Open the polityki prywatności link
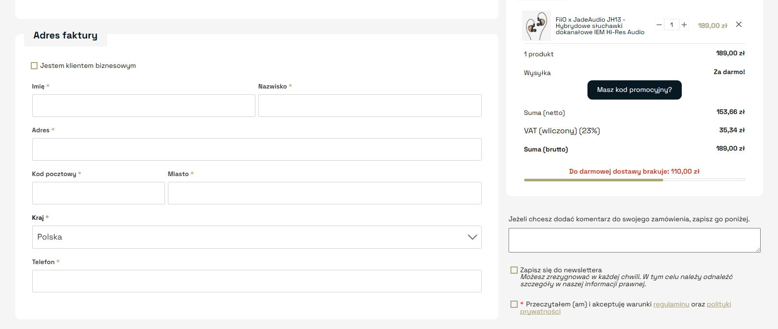This screenshot has height=329, width=778. point(718,304)
